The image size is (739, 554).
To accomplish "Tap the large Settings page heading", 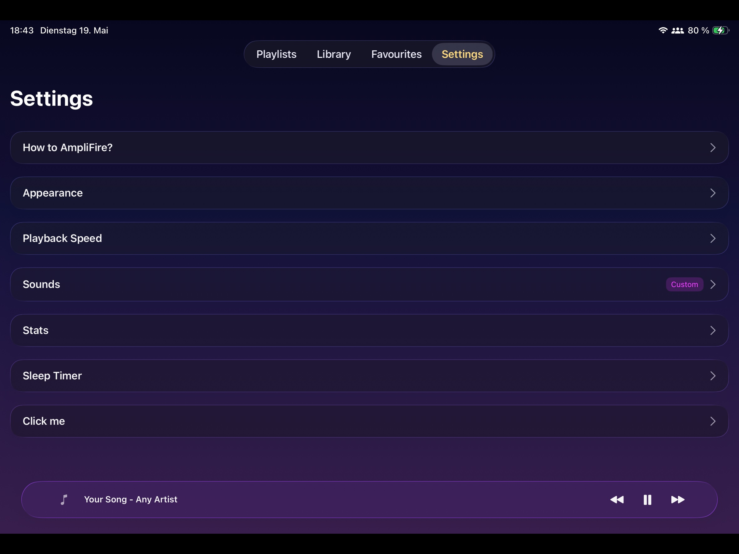I will pos(51,98).
